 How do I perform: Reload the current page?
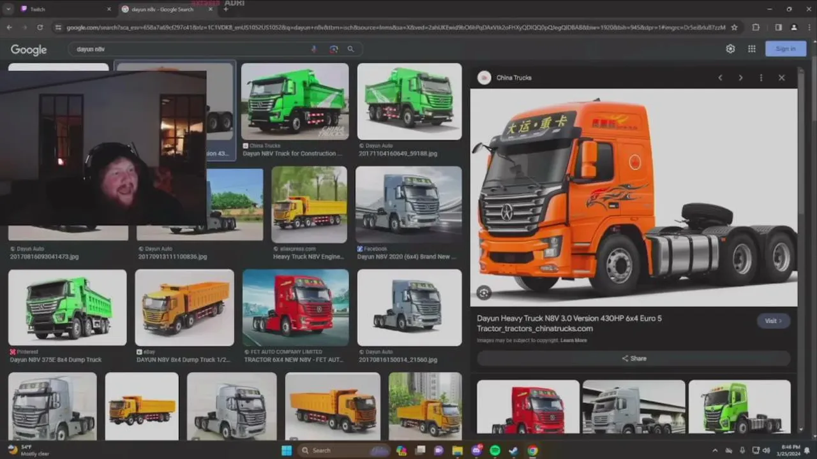[x=40, y=27]
